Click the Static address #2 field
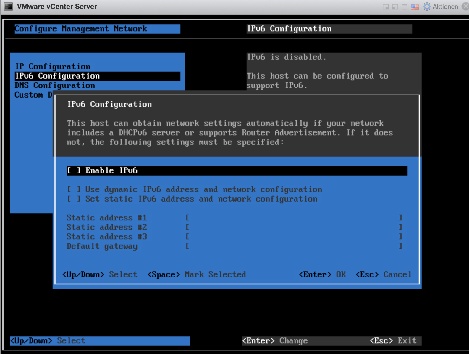The image size is (469, 354). (x=294, y=227)
